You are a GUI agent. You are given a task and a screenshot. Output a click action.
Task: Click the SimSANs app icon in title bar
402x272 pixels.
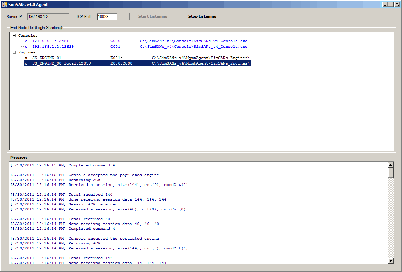[5, 5]
